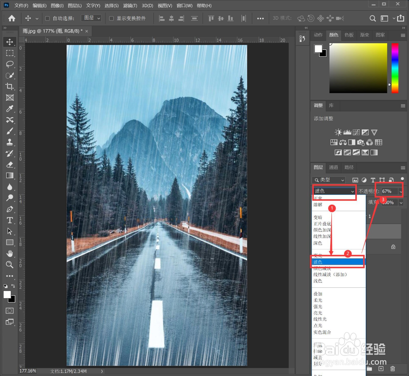The height and width of the screenshot is (376, 409).
Task: Add a Brightness/Contrast adjustment
Action: (x=338, y=132)
